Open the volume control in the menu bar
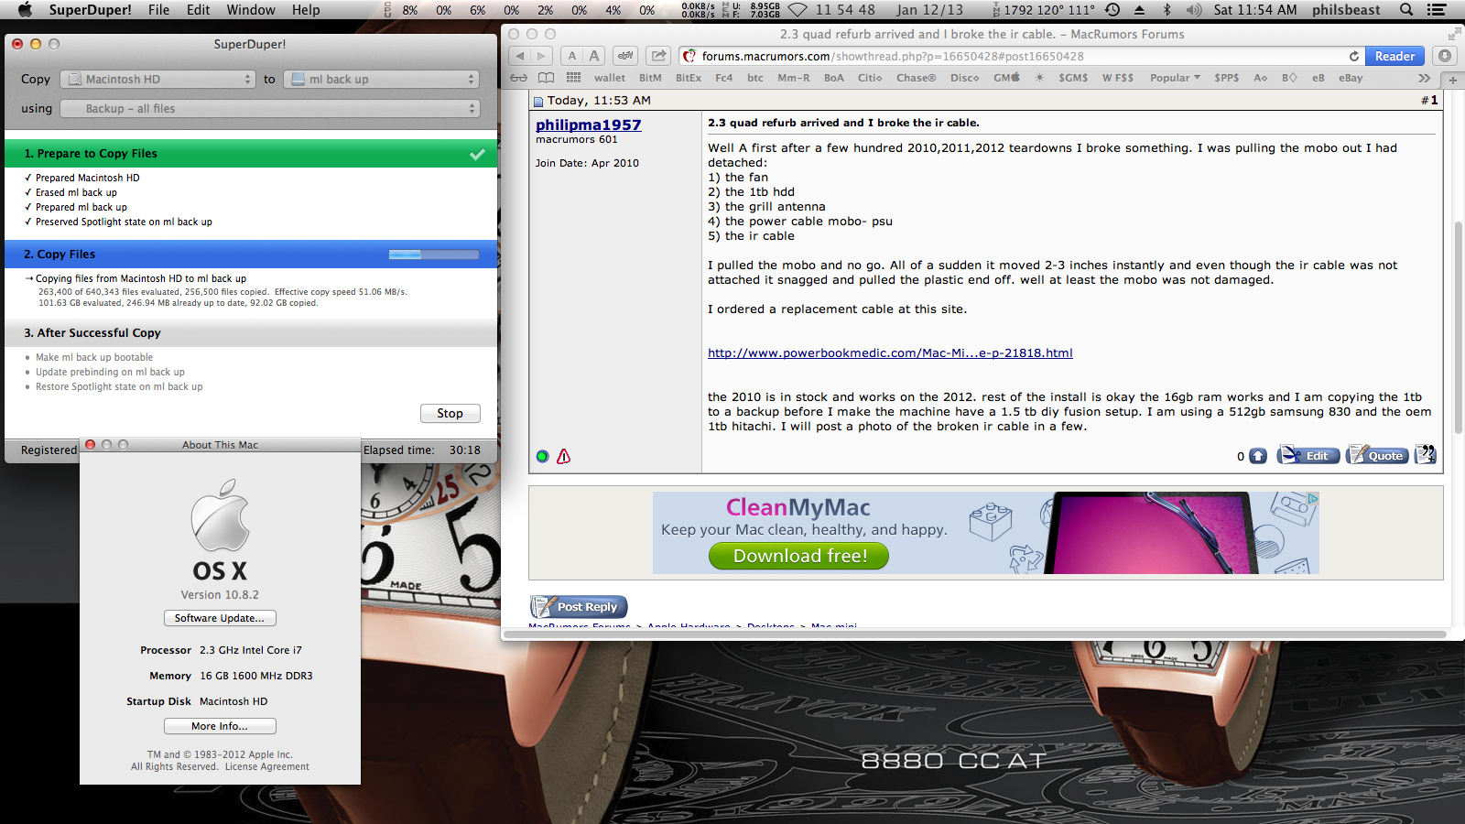1465x824 pixels. (x=1194, y=10)
